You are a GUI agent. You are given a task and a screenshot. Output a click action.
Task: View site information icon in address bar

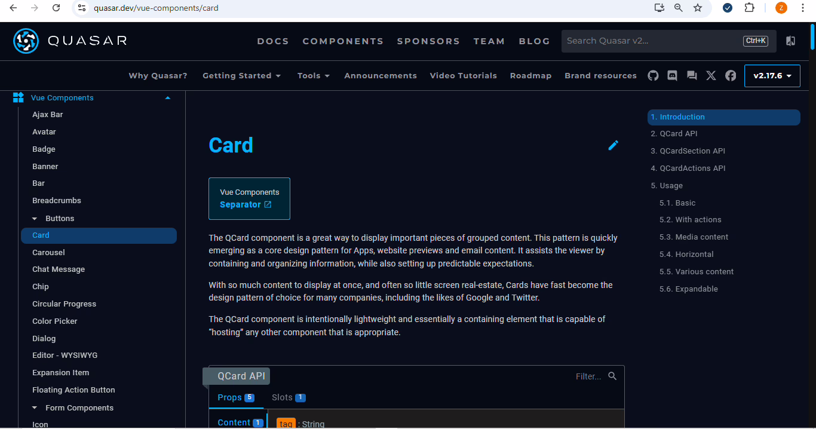(x=82, y=8)
